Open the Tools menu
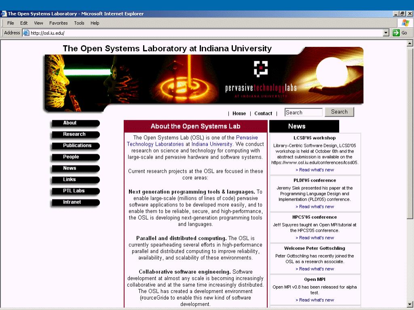The image size is (414, 310). [x=79, y=23]
